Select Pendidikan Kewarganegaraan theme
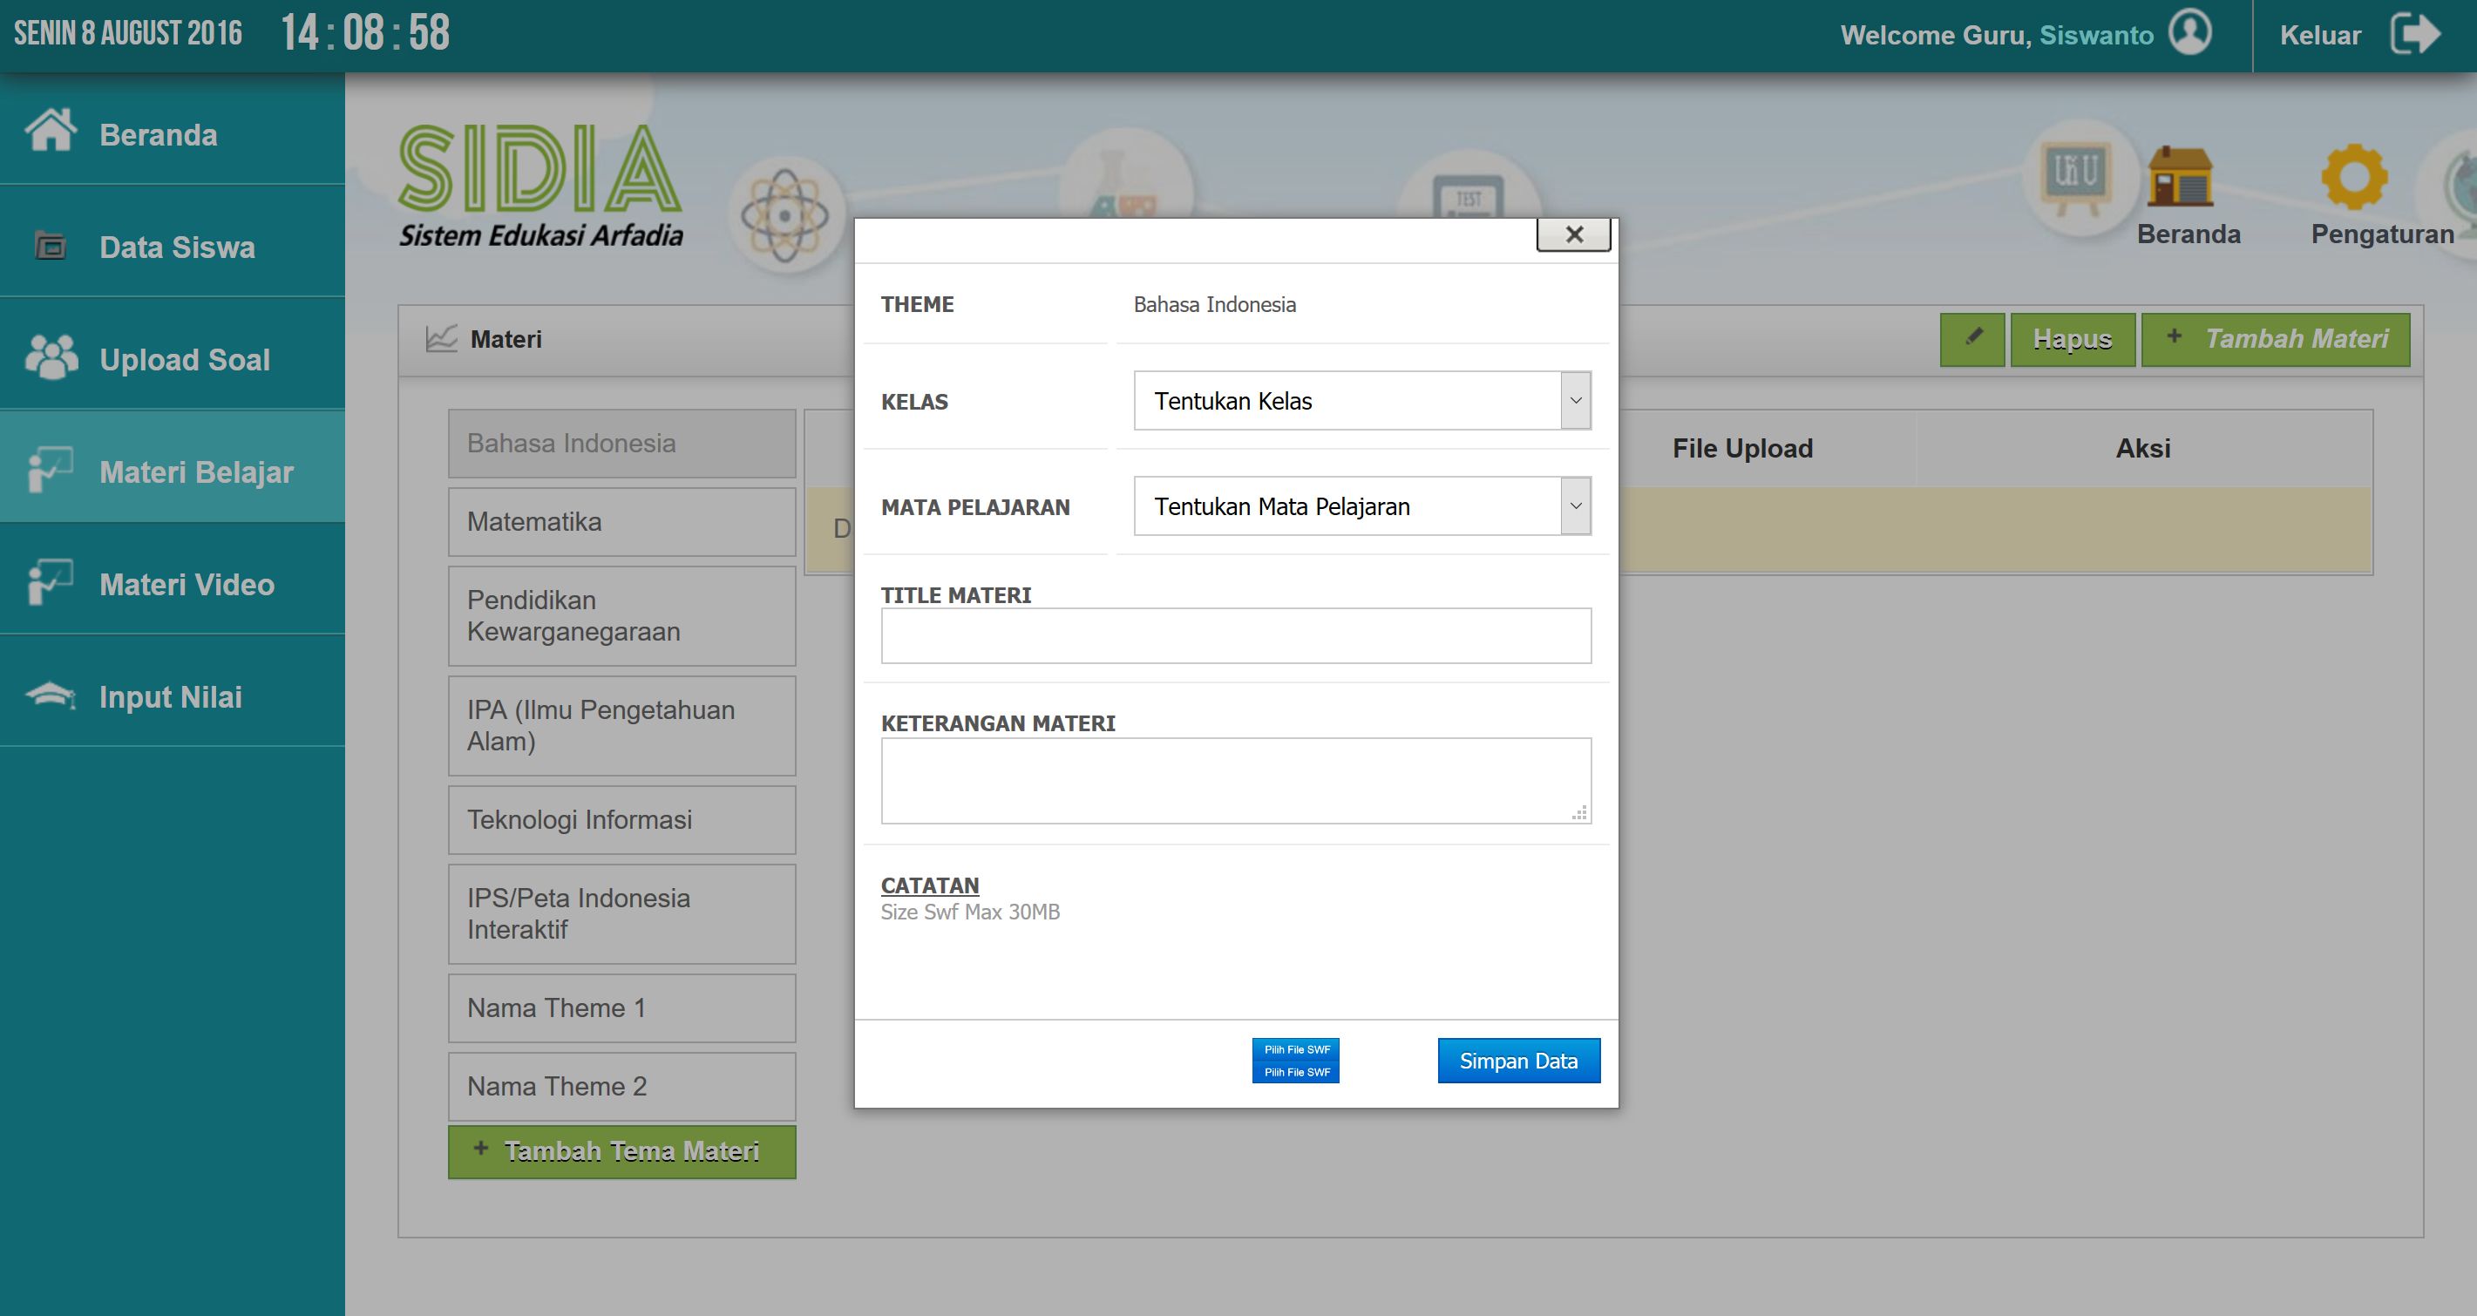The height and width of the screenshot is (1316, 2477). coord(621,616)
